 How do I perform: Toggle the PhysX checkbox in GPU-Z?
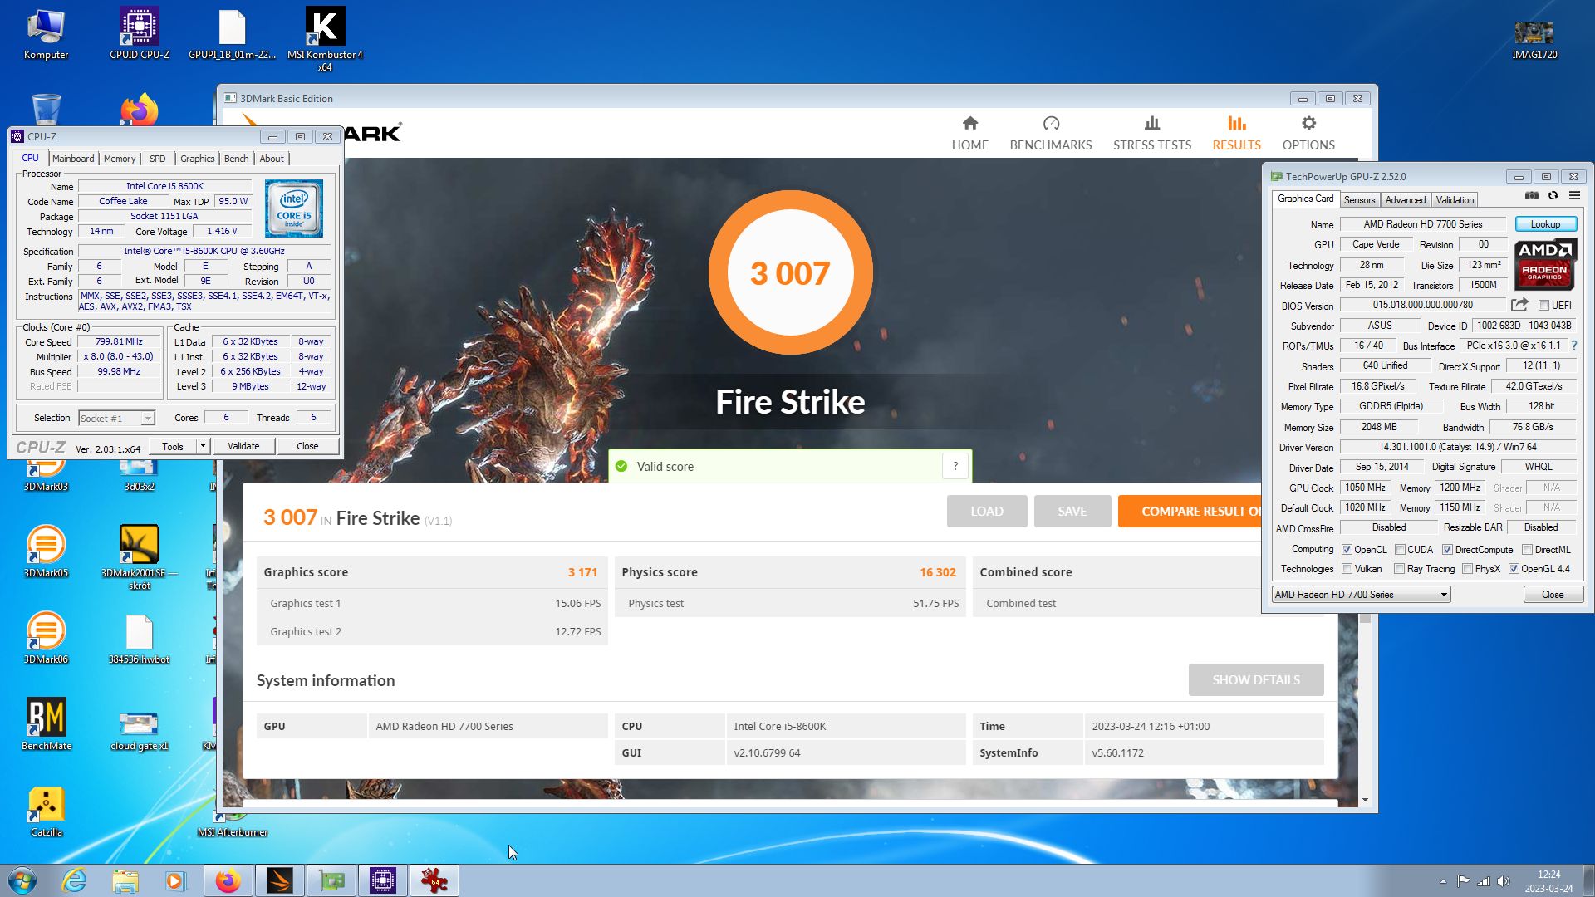tap(1468, 569)
